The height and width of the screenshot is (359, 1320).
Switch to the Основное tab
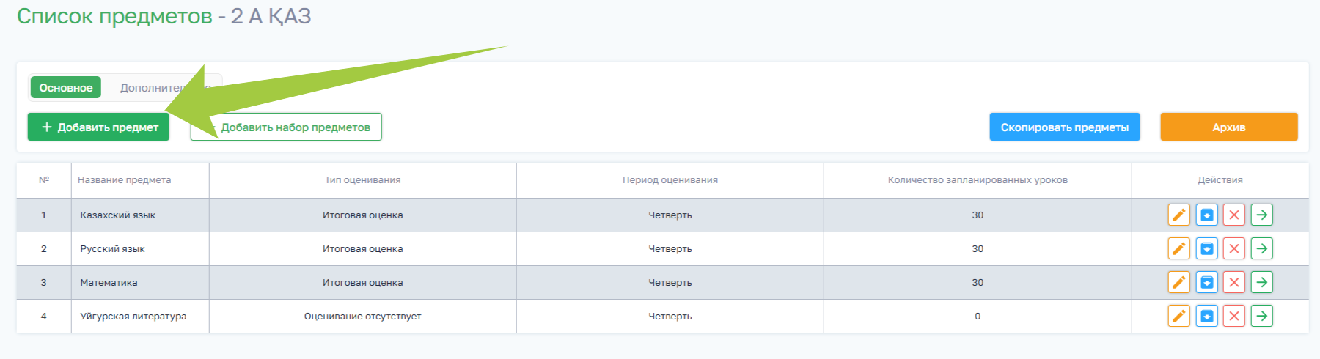[66, 88]
